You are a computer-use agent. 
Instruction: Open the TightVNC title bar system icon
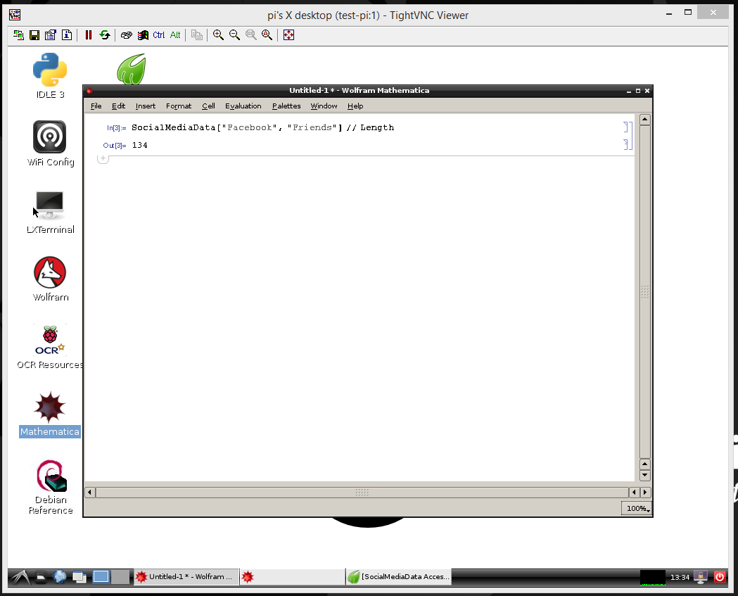[15, 15]
